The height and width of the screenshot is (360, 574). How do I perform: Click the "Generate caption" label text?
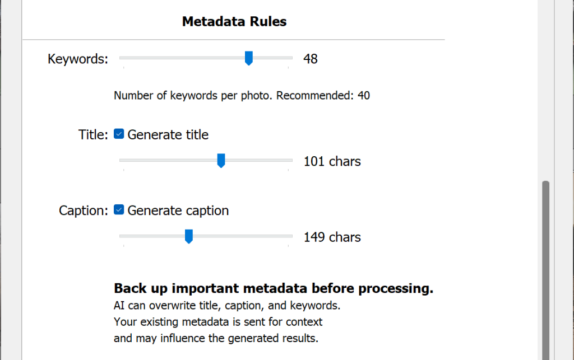point(178,211)
